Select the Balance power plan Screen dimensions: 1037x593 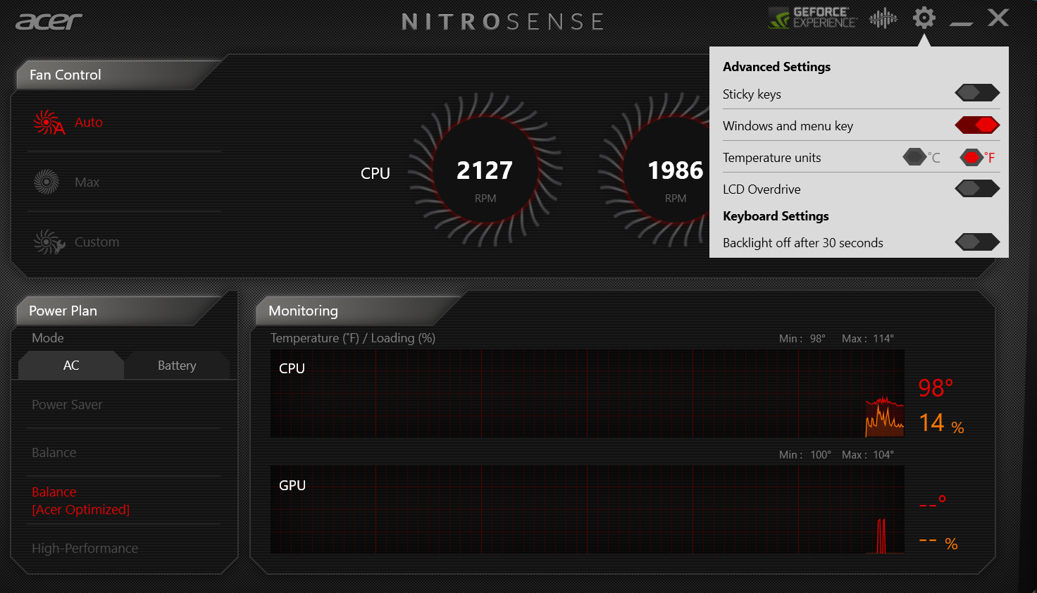pos(54,453)
